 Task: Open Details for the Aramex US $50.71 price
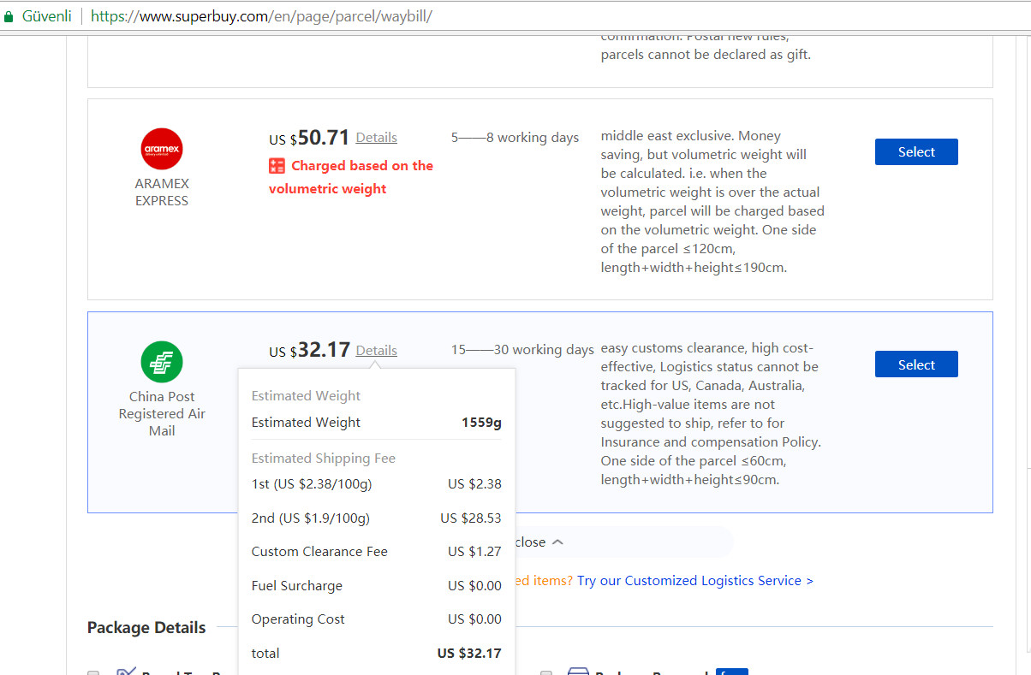click(x=377, y=137)
